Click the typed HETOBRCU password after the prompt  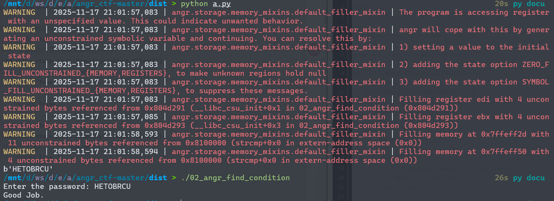pyautogui.click(x=112, y=186)
